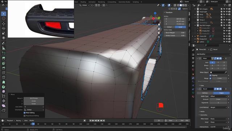Switch to the Shading workspace tab
This screenshot has height=131, width=232.
(83, 2)
